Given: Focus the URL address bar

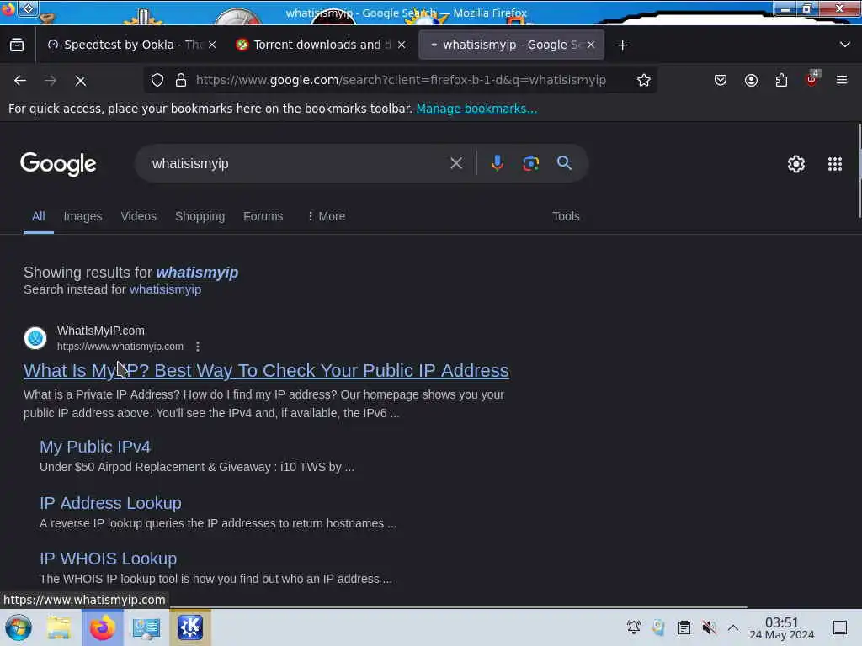Looking at the screenshot, I should click(x=401, y=80).
